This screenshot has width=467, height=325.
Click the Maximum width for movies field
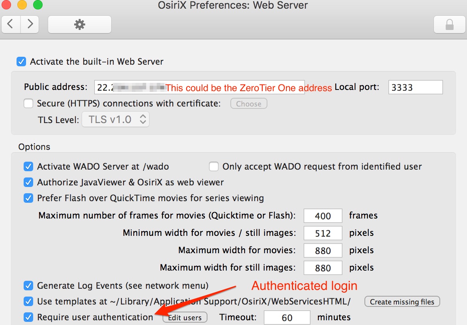pos(323,250)
